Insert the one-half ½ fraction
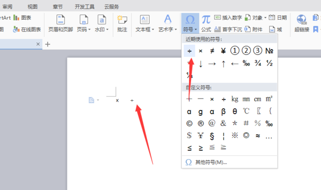The width and height of the screenshot is (321, 190). point(269,64)
